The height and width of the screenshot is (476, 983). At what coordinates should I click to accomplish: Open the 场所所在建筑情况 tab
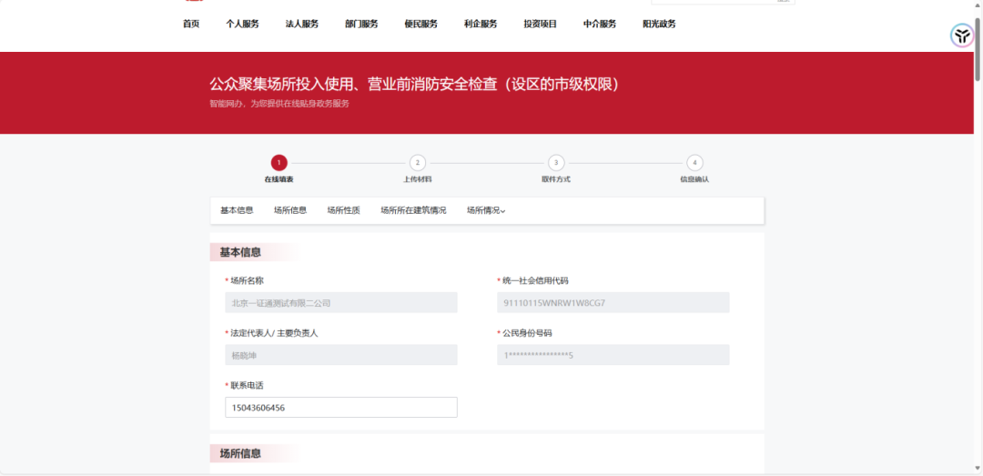click(413, 210)
